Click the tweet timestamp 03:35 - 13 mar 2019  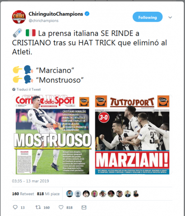coord(30,181)
